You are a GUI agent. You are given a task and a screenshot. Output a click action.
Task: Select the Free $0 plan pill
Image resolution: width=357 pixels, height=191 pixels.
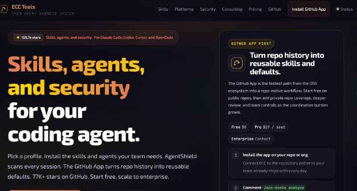(x=239, y=127)
